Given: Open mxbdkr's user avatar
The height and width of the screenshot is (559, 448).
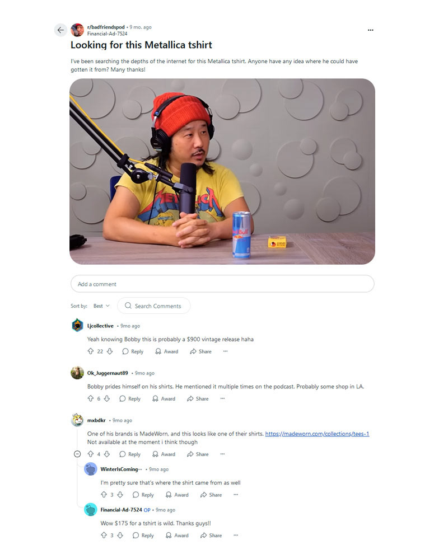Looking at the screenshot, I should coord(77,420).
